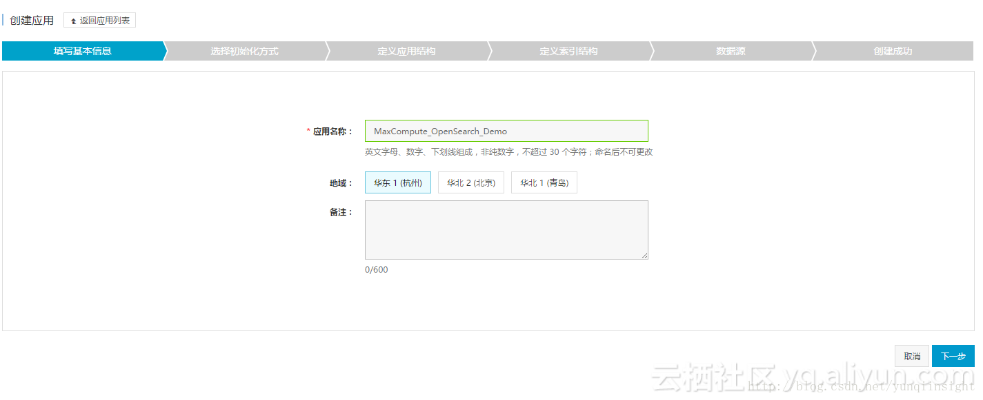Click the 取消 button
The height and width of the screenshot is (400, 983).
point(912,356)
